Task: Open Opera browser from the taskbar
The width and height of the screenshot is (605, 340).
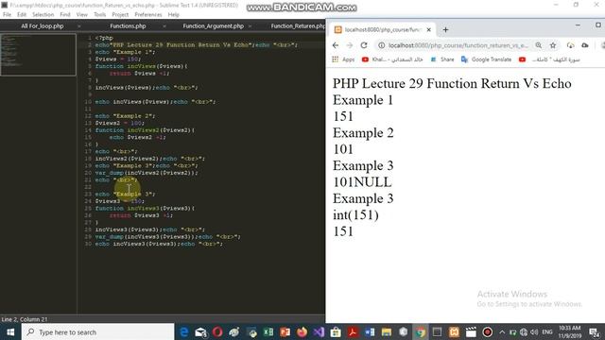Action: 217,331
